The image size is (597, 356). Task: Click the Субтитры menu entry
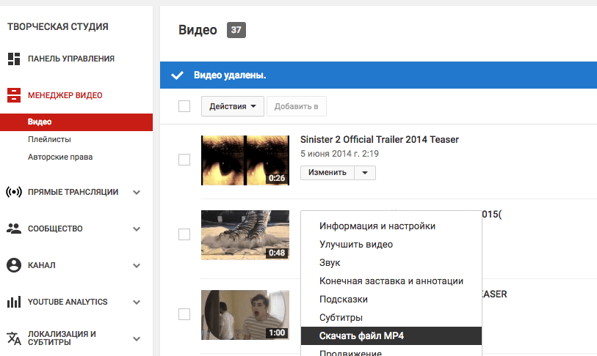pyautogui.click(x=339, y=318)
